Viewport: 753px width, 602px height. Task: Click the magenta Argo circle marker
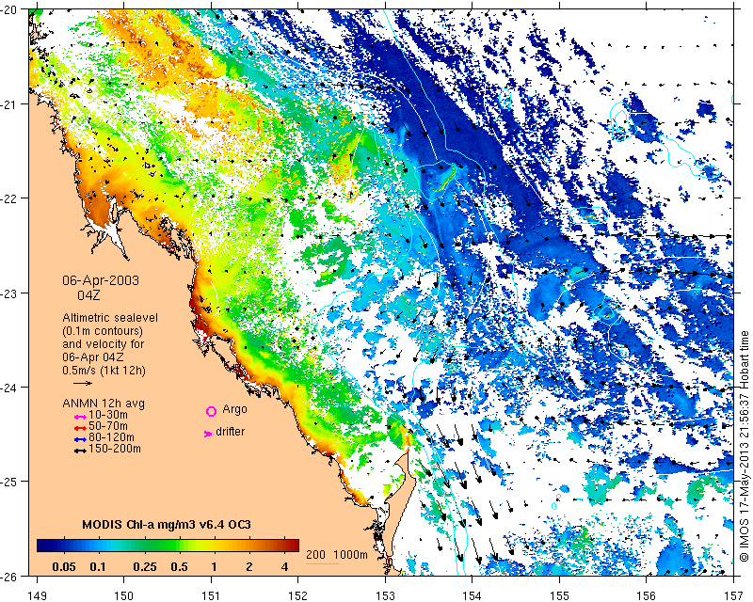211,411
